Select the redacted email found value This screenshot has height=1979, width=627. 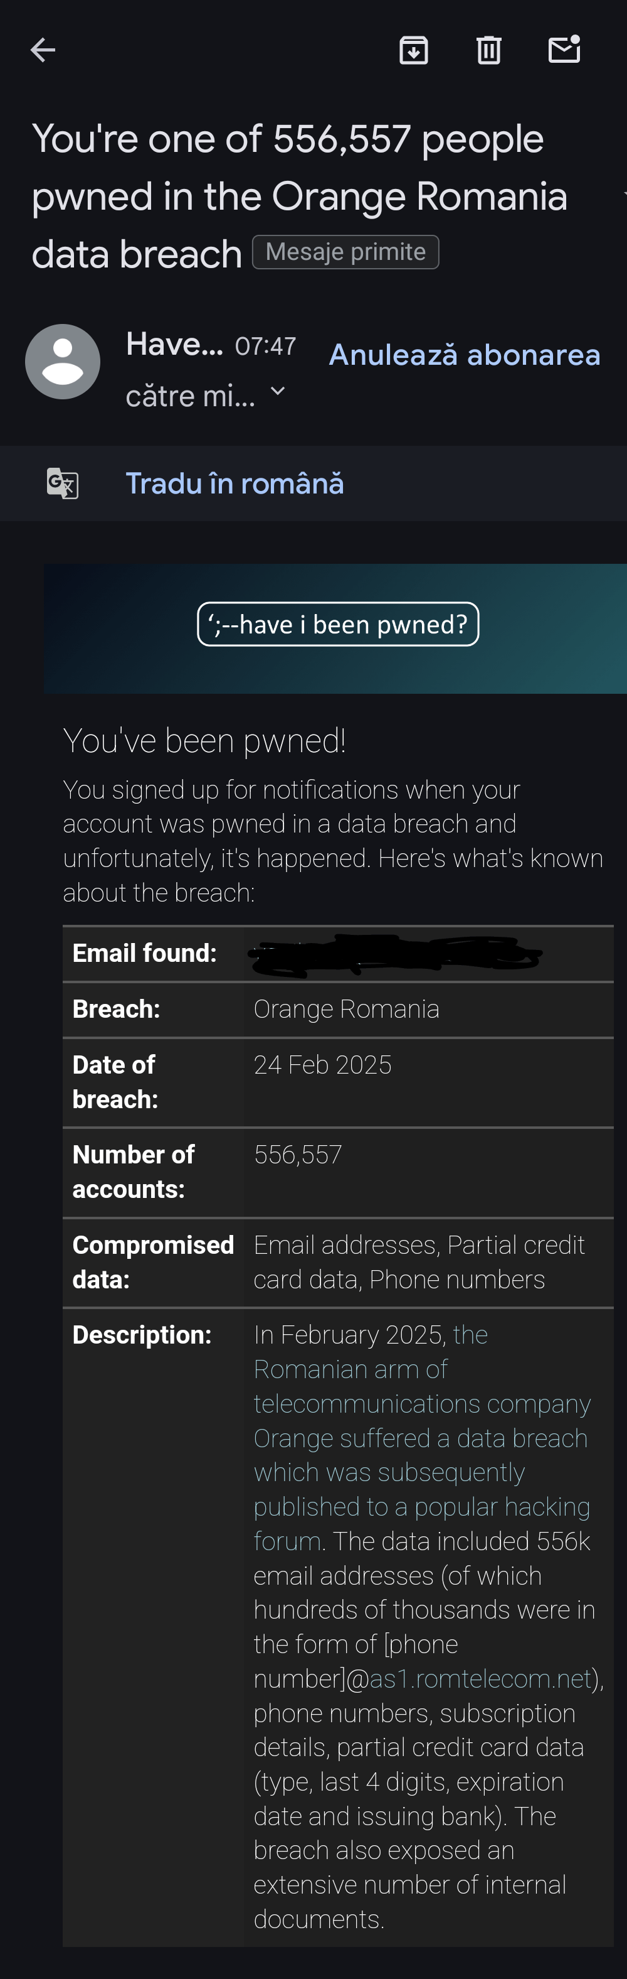[x=395, y=956]
